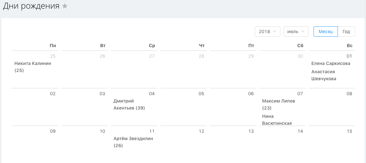
Task: Open Максим Липов birthday entry
Action: click(278, 104)
